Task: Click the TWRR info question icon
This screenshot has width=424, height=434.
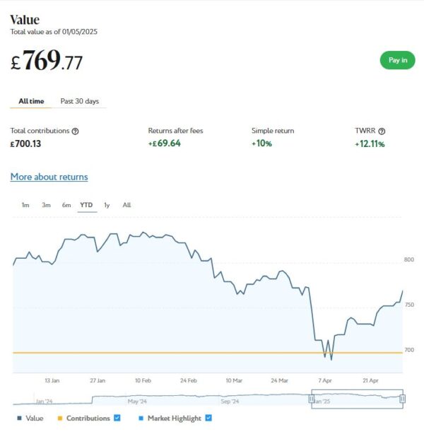Action: 382,131
